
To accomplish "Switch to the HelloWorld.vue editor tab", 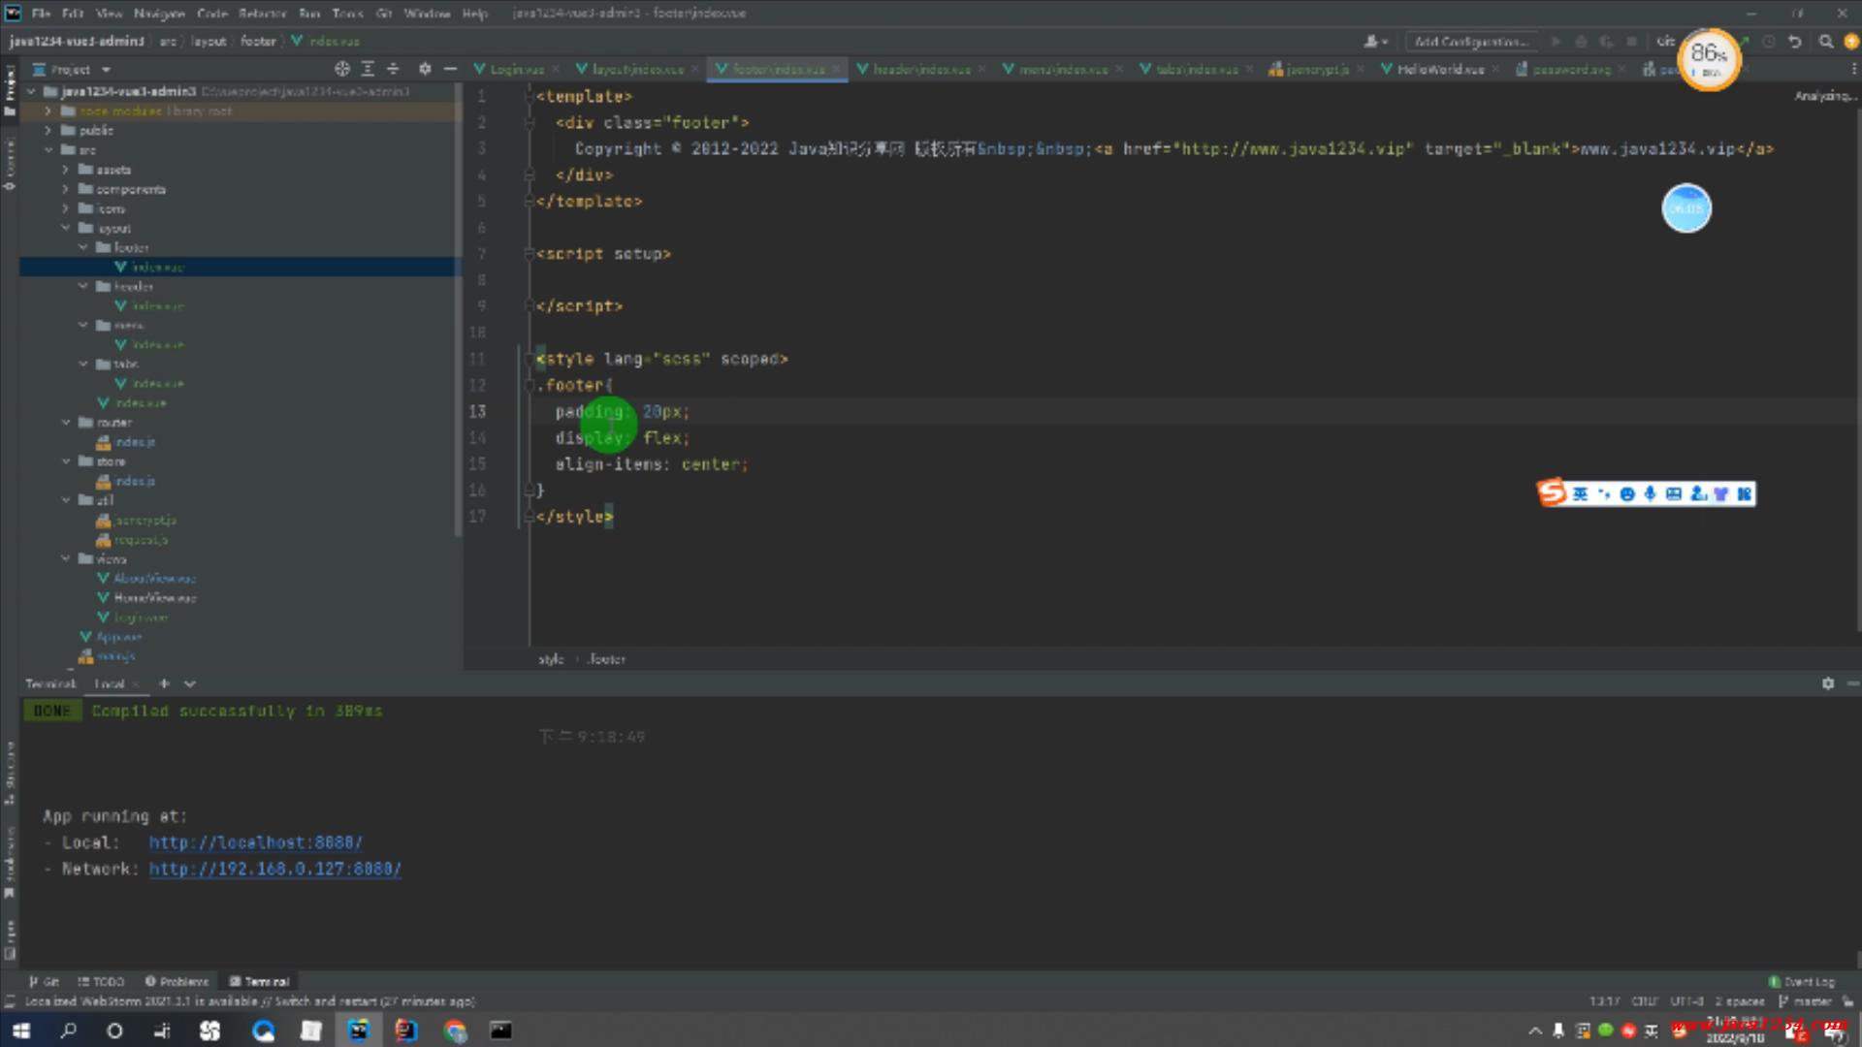I will tap(1440, 69).
